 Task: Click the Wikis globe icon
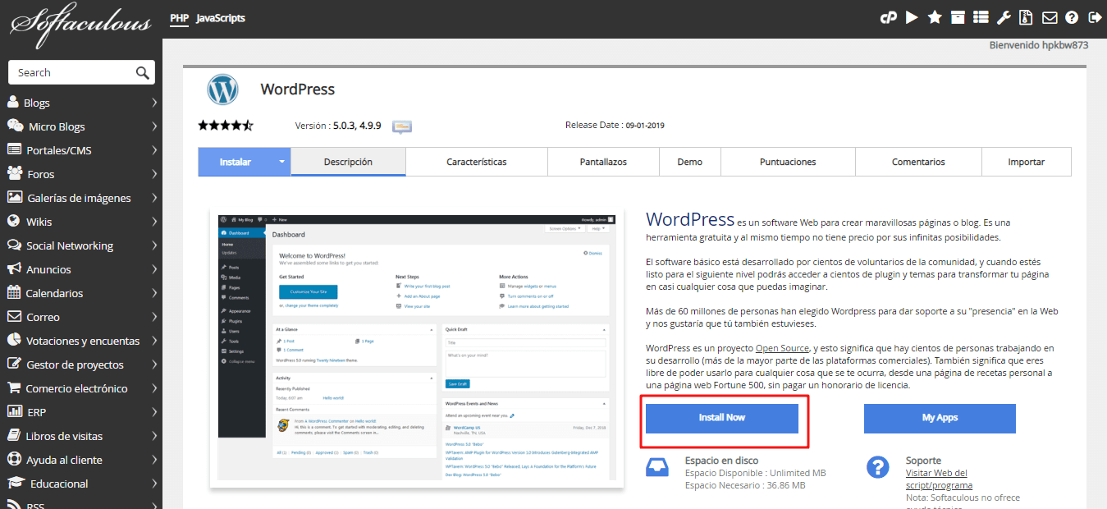click(x=13, y=222)
